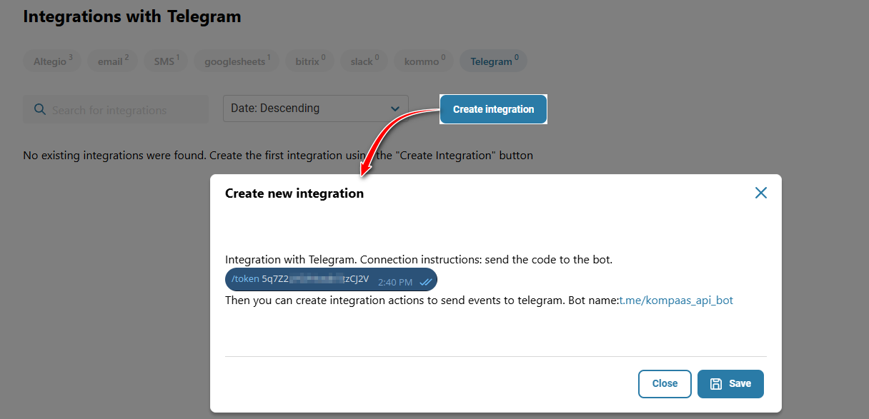Click the Create integration button
This screenshot has width=869, height=419.
click(x=493, y=109)
